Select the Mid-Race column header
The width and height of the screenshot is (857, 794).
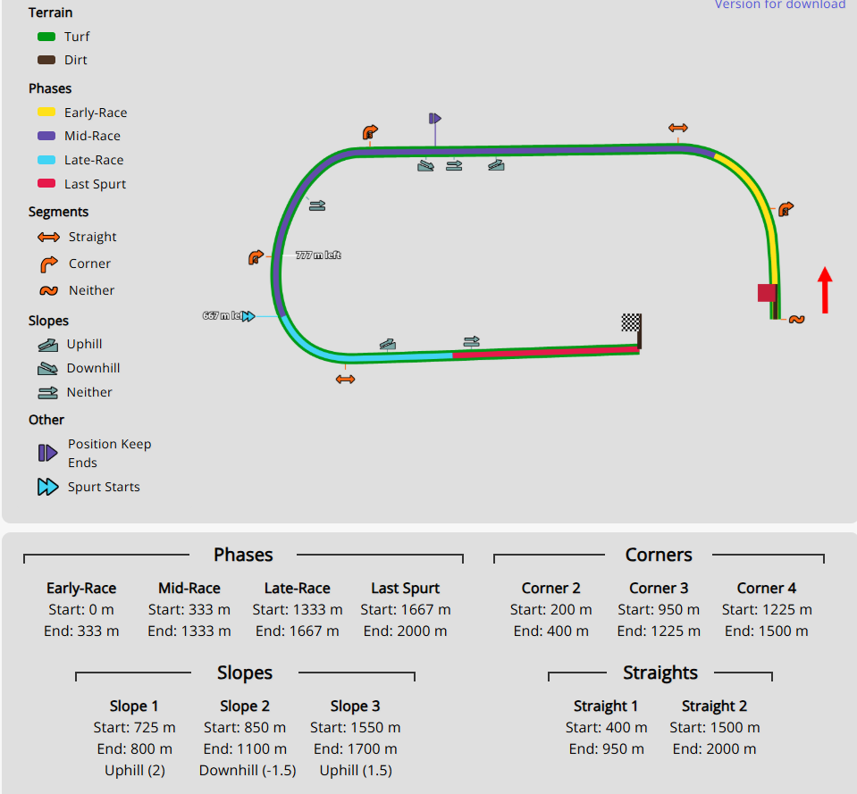click(x=189, y=588)
